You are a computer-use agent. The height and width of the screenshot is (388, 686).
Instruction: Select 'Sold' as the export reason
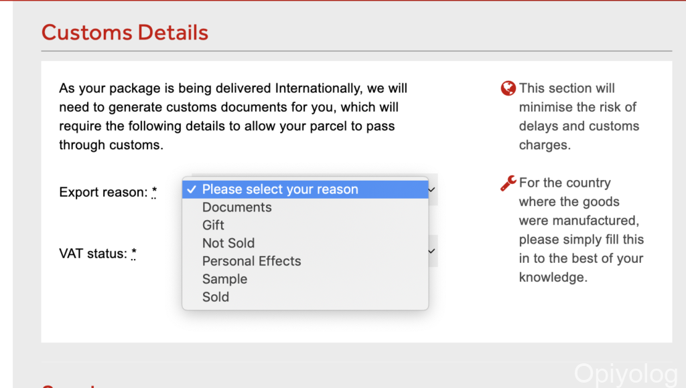pos(216,298)
